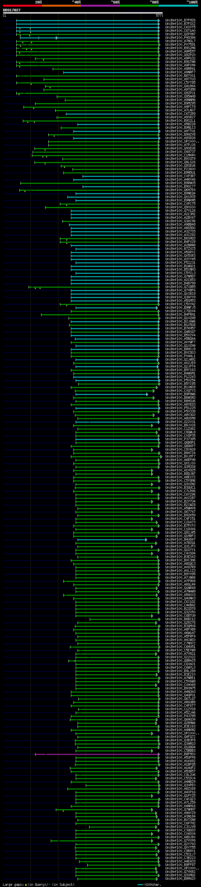Select the UniRef100_Q9ZP21 label
This screenshot has height=887, width=201.
pos(180,93)
